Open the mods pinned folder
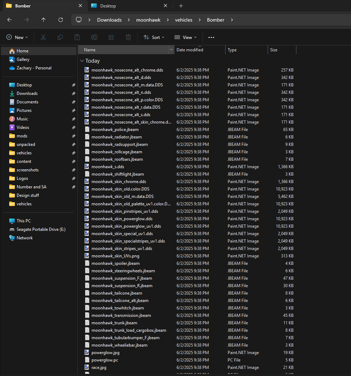351x376 pixels. pos(39,136)
